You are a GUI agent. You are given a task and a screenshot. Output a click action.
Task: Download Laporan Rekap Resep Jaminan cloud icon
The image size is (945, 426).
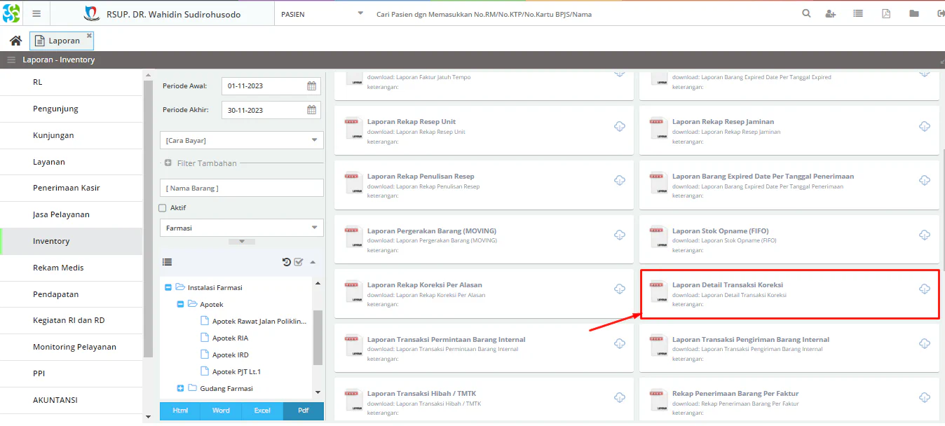pos(925,126)
